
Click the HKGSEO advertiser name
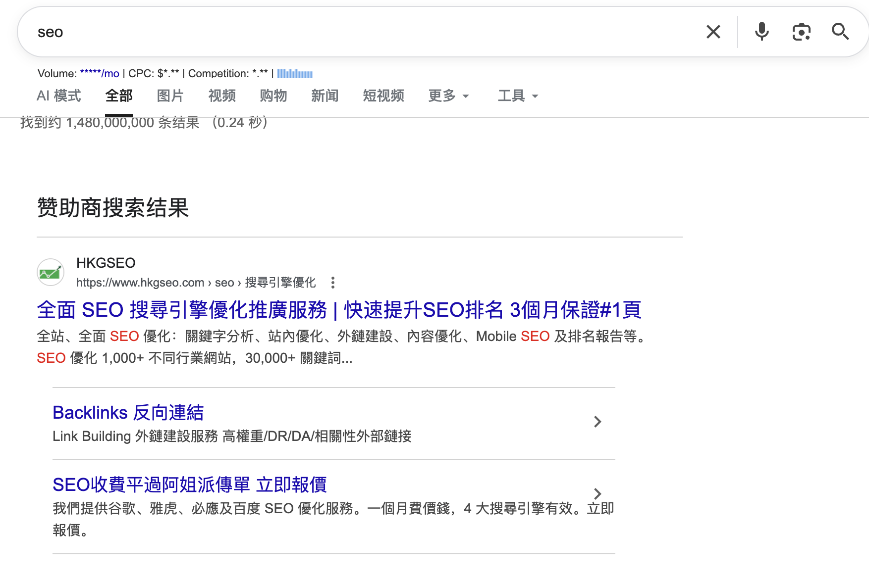click(x=106, y=263)
